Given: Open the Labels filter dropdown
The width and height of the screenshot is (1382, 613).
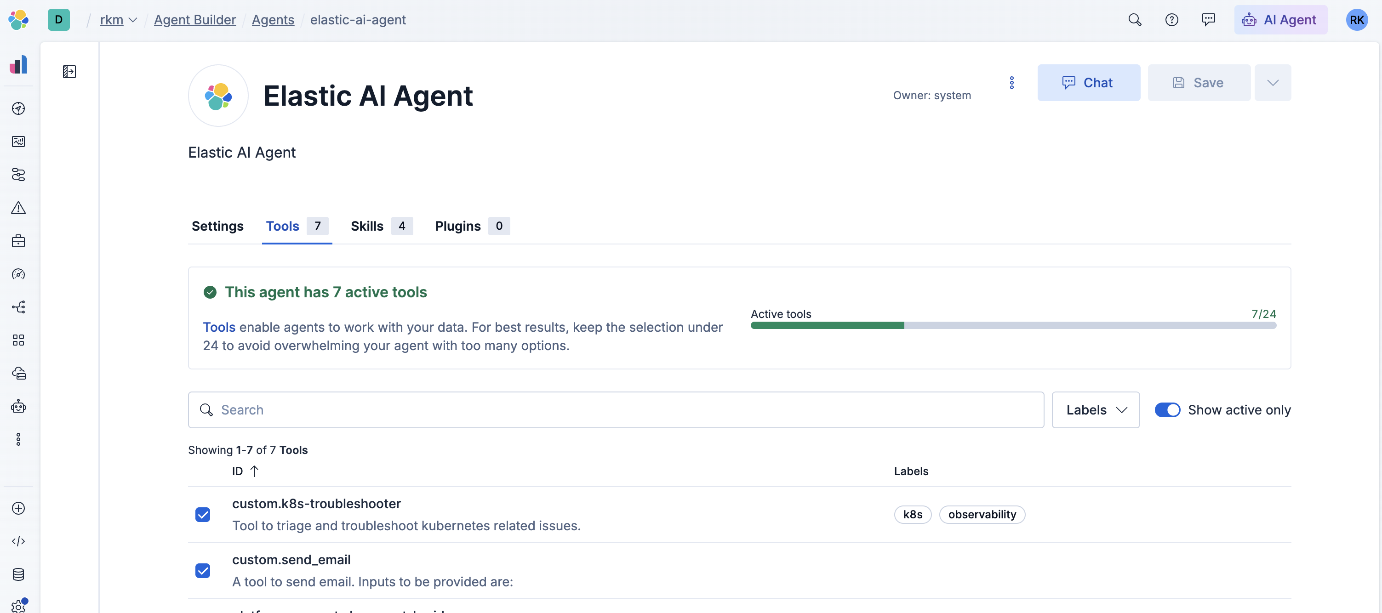Looking at the screenshot, I should [1096, 410].
